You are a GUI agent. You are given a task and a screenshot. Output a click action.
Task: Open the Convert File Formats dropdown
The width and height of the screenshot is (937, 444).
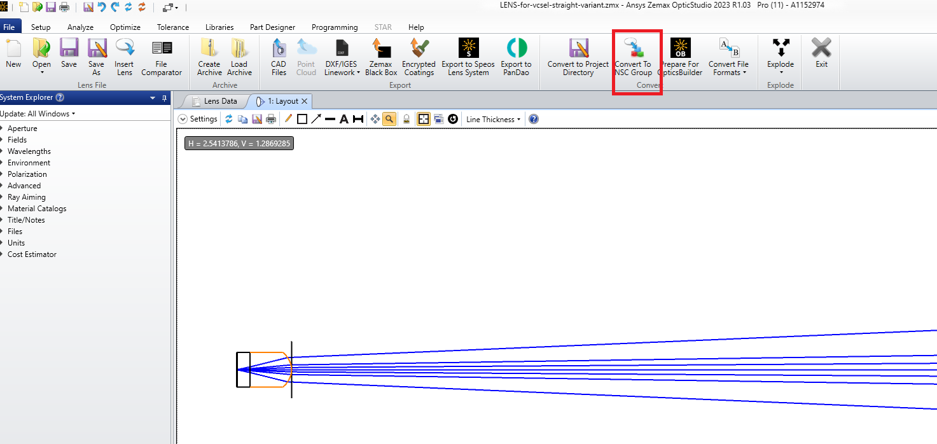point(728,57)
